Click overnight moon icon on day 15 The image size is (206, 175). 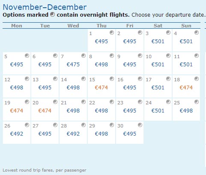[x=112, y=79]
